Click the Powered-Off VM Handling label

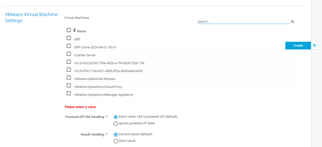[x=85, y=117]
